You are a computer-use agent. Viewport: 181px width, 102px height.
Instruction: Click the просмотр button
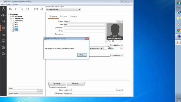[x=117, y=45]
